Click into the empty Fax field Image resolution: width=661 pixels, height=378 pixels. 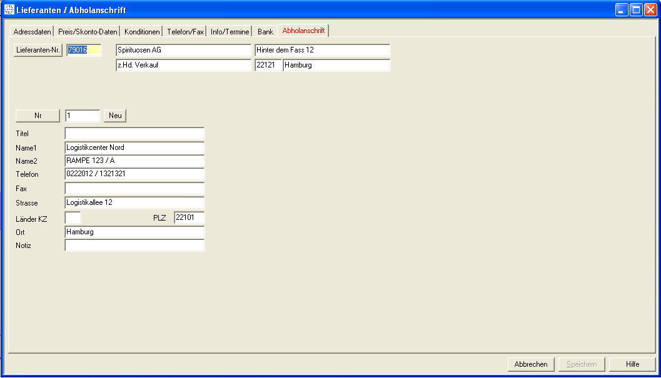(134, 188)
